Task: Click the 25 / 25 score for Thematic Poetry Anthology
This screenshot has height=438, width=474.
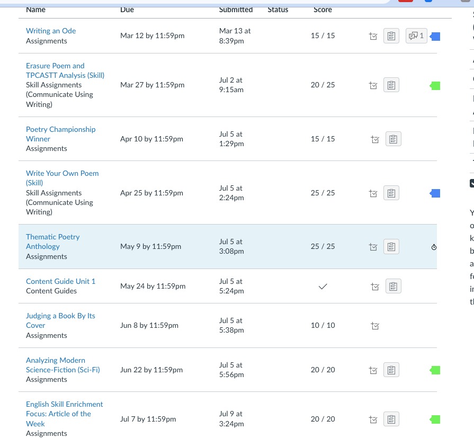Action: click(x=323, y=246)
